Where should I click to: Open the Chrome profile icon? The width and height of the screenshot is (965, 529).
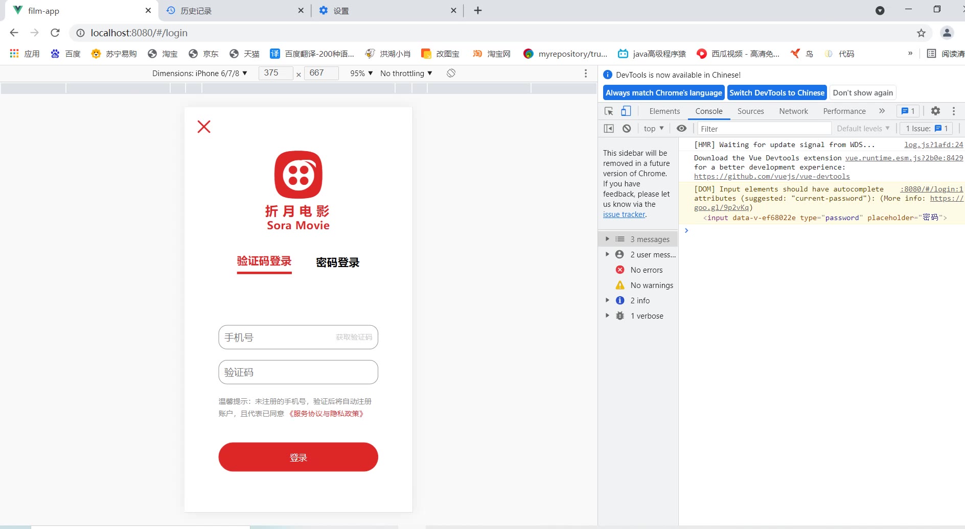coord(947,33)
